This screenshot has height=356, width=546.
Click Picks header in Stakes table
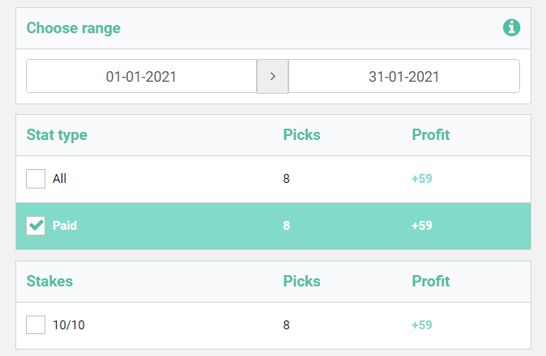coord(301,282)
